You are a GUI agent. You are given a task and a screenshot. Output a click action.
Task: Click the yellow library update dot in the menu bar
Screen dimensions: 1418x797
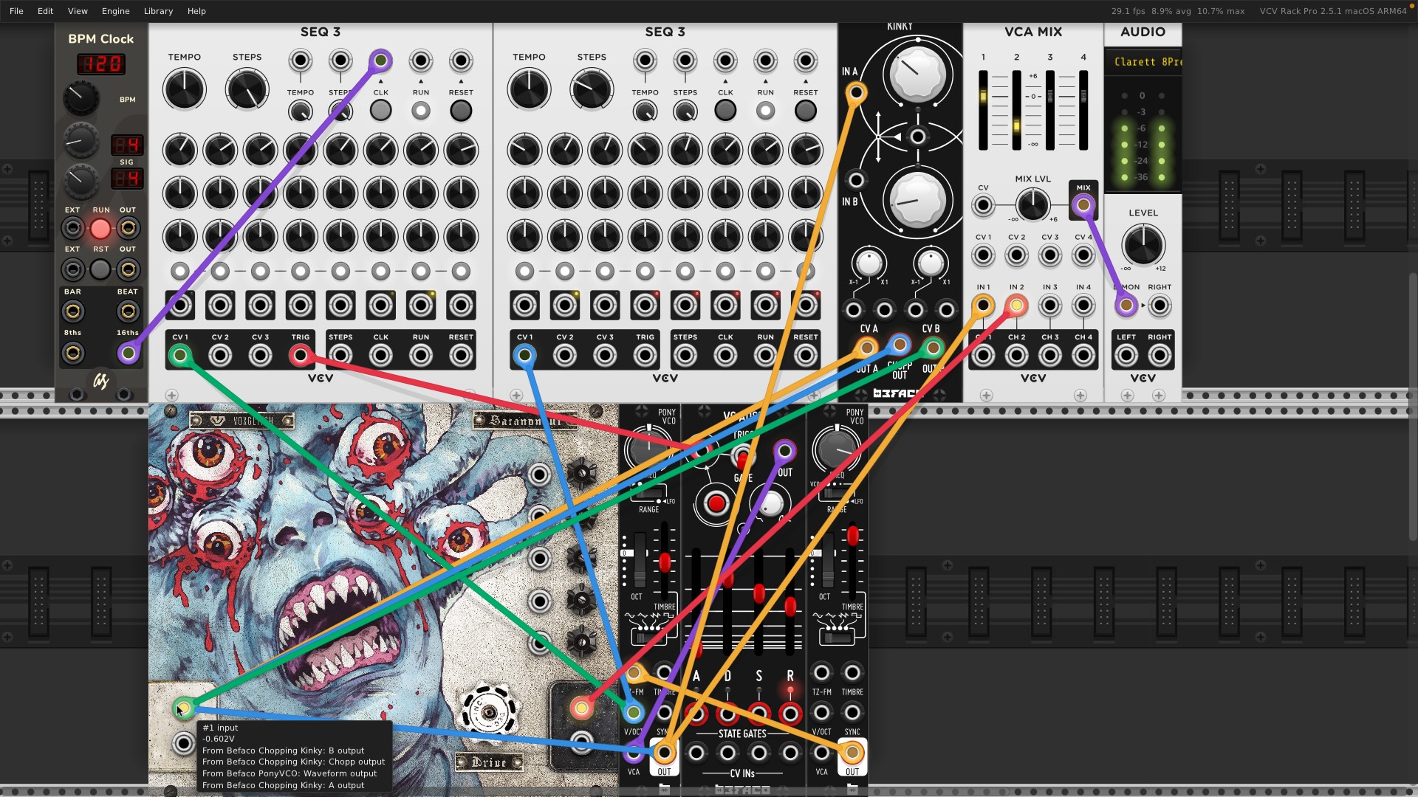[1411, 5]
